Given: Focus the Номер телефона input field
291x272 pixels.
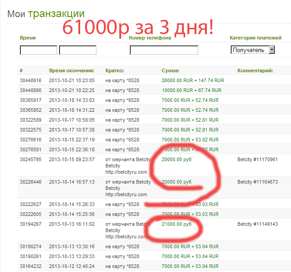Looking at the screenshot, I should [164, 50].
